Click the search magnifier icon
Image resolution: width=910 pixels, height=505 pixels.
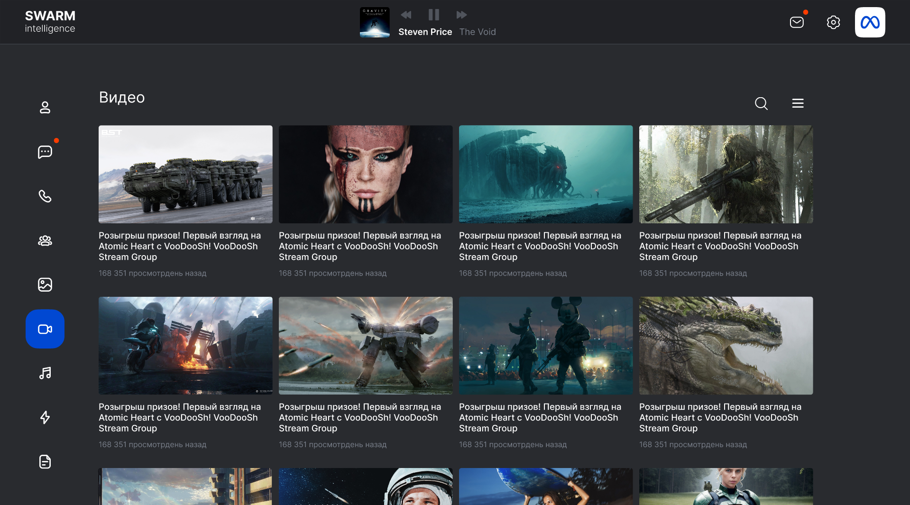(761, 103)
